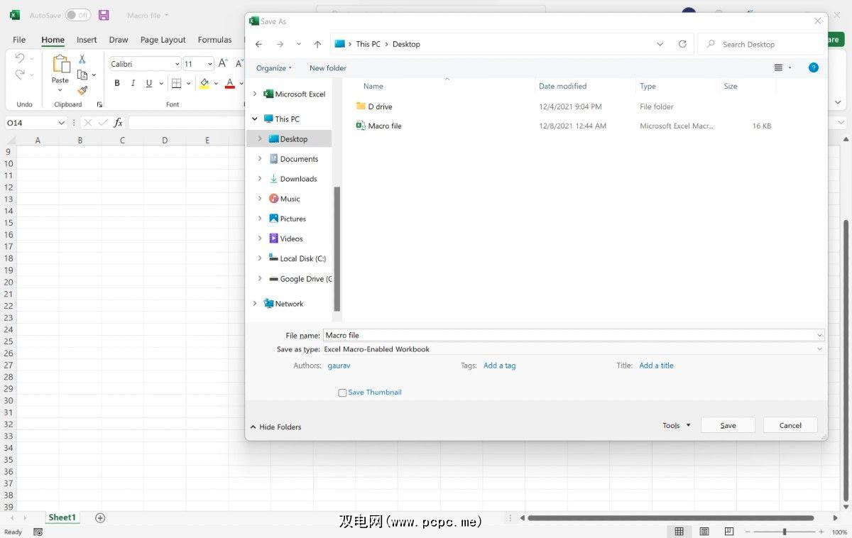This screenshot has width=852, height=538.
Task: Click the Add a tag link
Action: [499, 366]
